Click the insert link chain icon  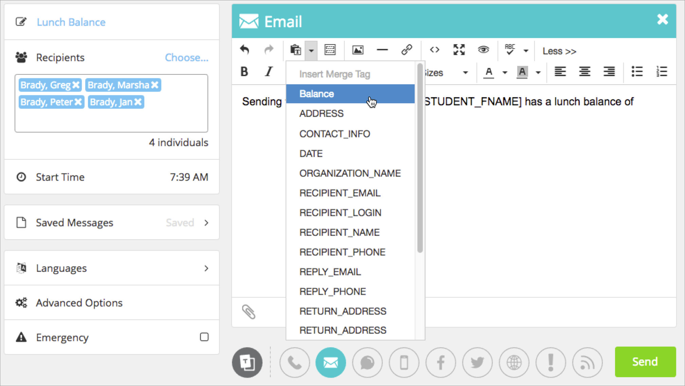407,50
